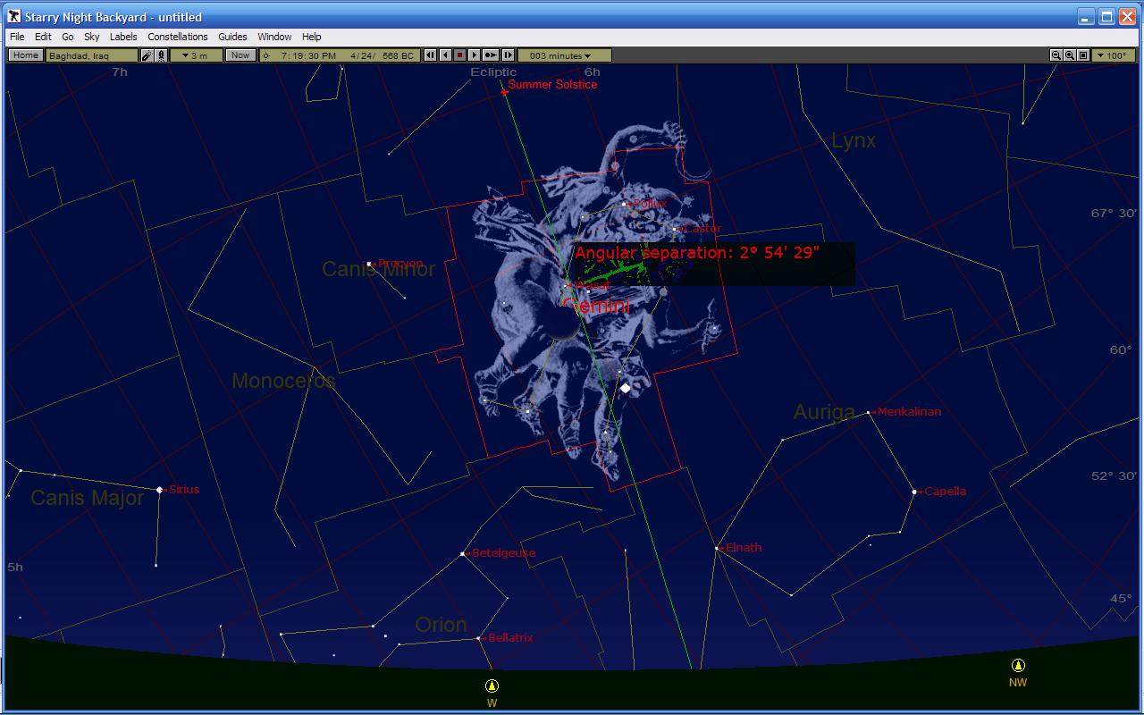
Task: Click the step backward in time button
Action: click(x=430, y=55)
